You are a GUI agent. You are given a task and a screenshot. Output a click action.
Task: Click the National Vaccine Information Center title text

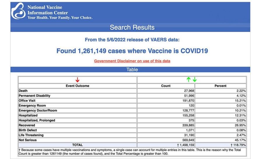point(48,10)
